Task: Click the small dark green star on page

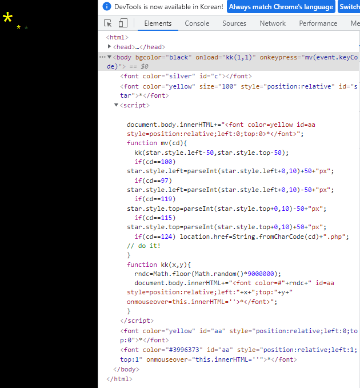Action: click(26, 27)
